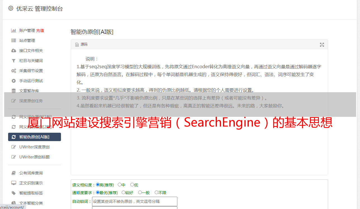This screenshot has width=360, height=209.
Task: Click the refresh icon of 智能伪原创[AI版]
Action: [x=13, y=137]
